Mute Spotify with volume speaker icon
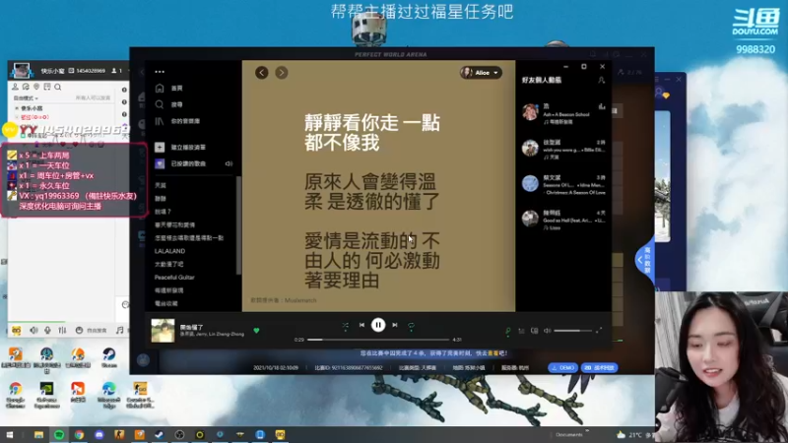The width and height of the screenshot is (788, 443). coord(548,331)
